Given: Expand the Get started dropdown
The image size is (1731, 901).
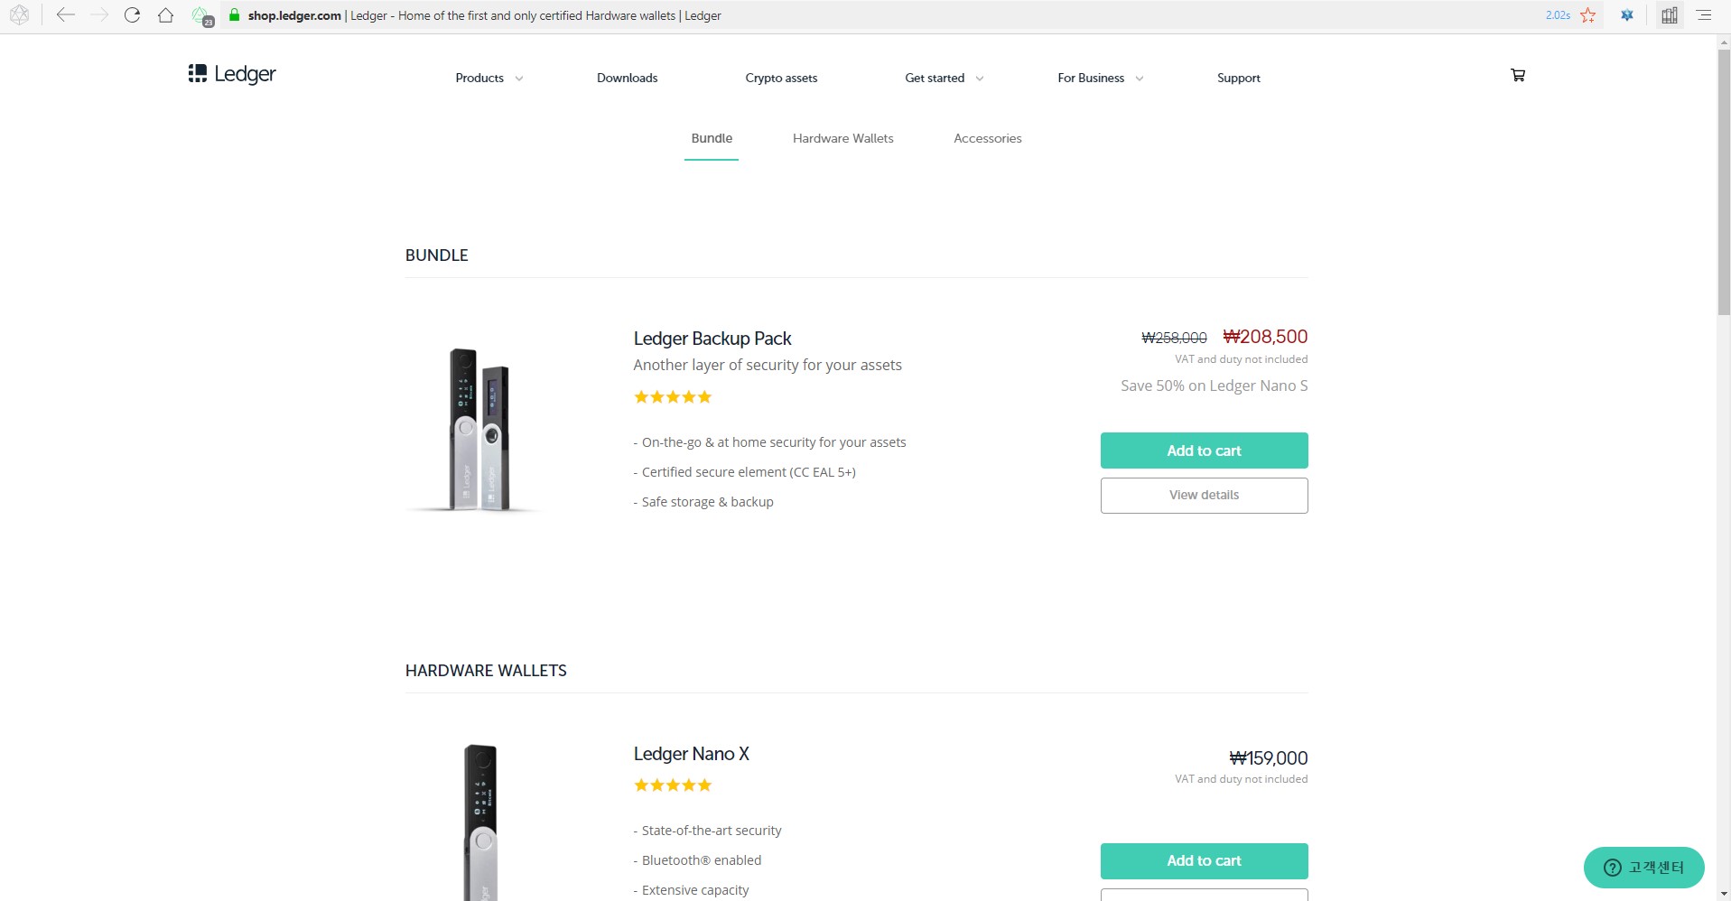Looking at the screenshot, I should 944,78.
